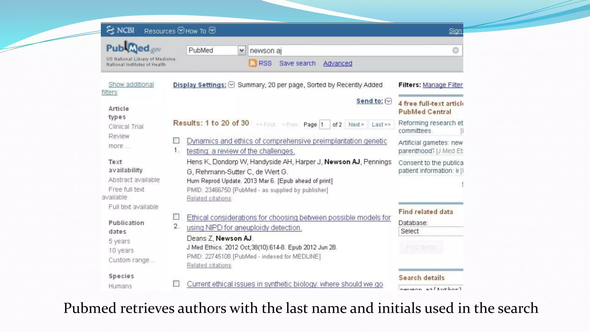This screenshot has width=590, height=332.
Task: Click the NCBI logo
Action: 120,30
